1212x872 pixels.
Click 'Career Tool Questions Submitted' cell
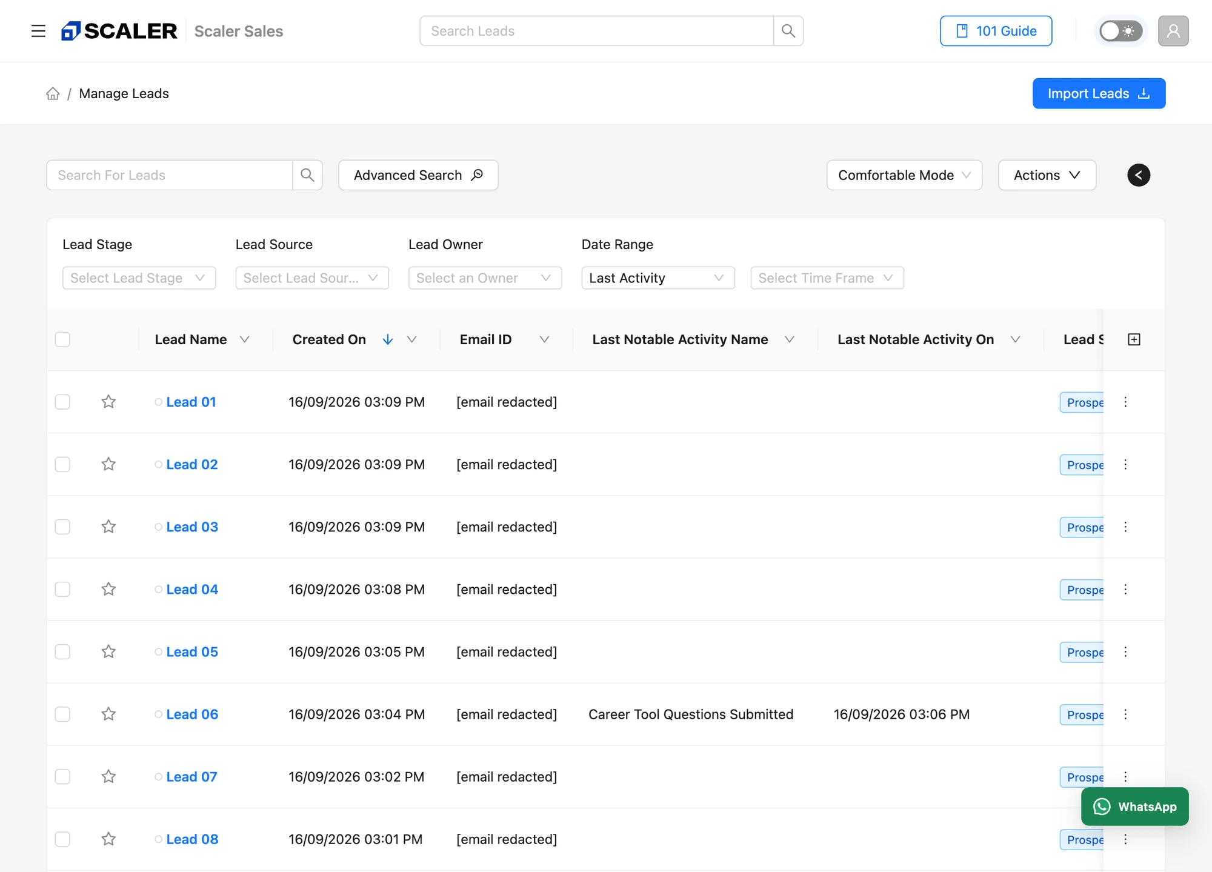coord(691,714)
